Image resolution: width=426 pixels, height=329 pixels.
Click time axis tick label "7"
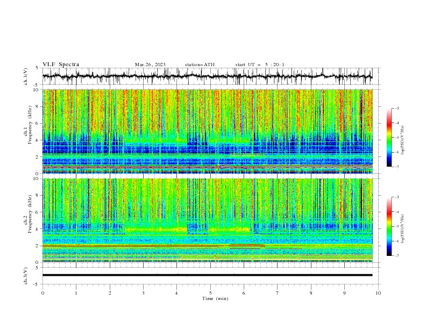pos(278,293)
